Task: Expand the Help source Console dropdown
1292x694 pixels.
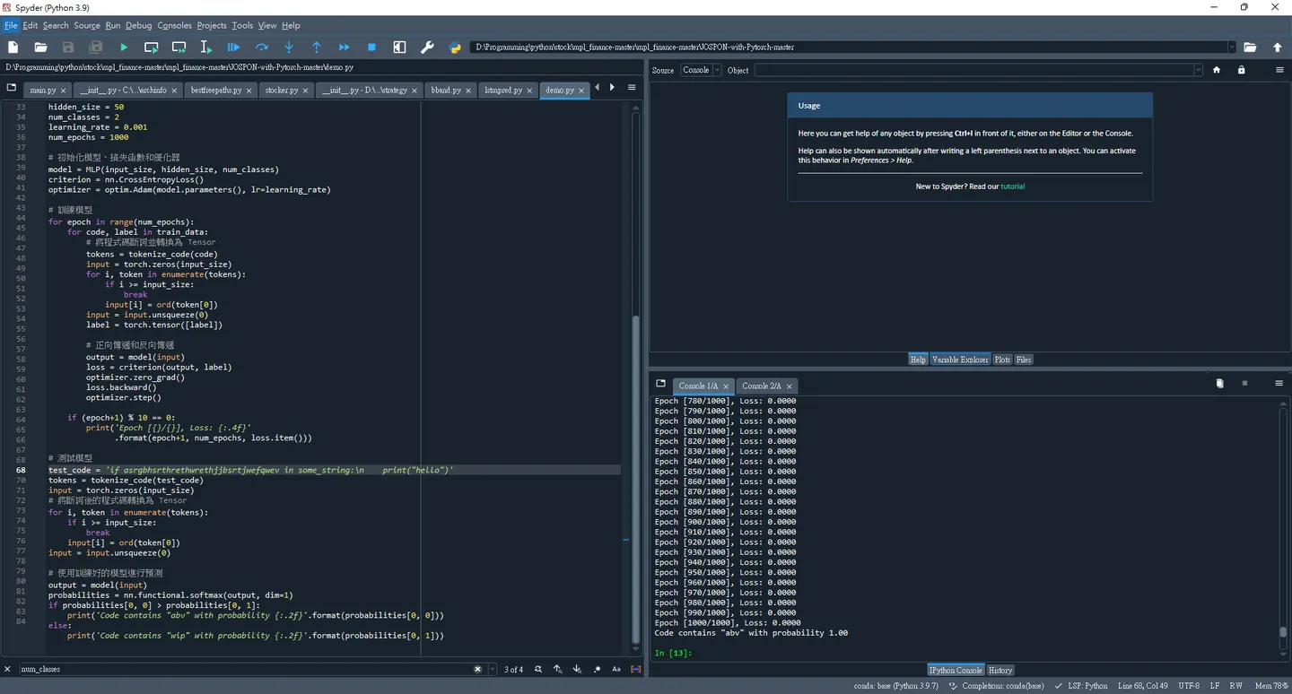Action: coord(701,70)
